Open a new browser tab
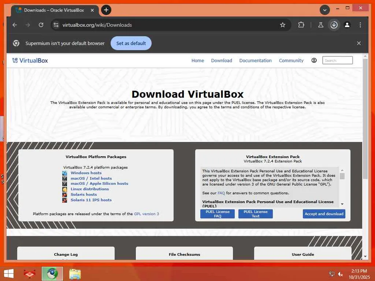Image resolution: width=375 pixels, height=281 pixels. click(x=106, y=10)
